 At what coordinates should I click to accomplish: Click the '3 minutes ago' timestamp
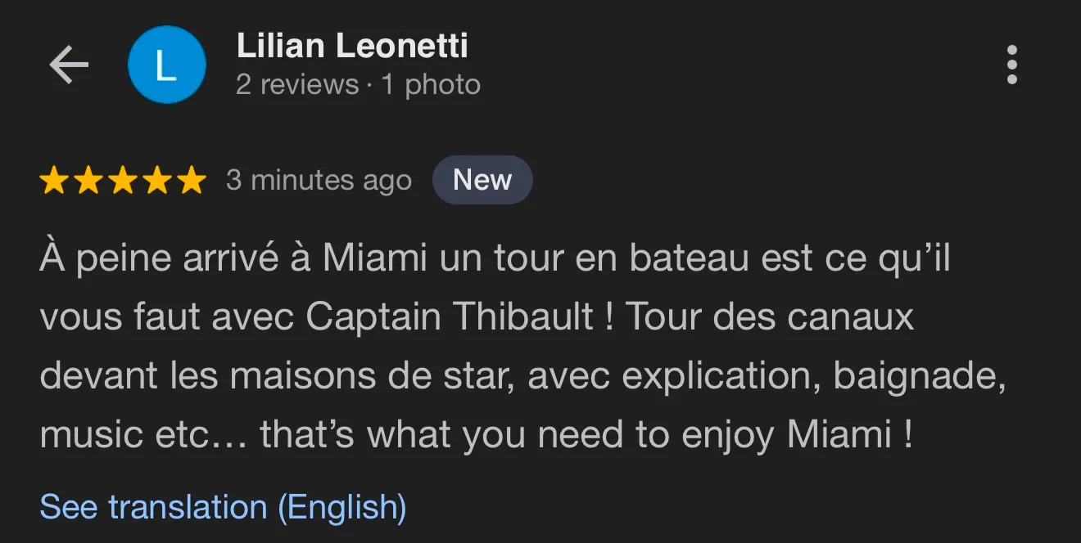point(319,181)
